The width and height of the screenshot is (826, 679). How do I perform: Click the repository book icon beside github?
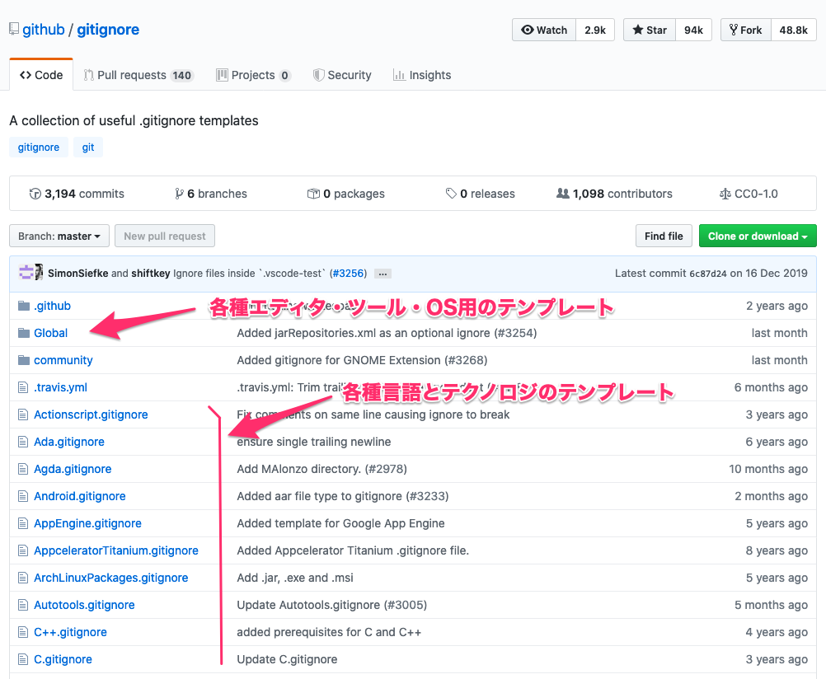click(14, 30)
